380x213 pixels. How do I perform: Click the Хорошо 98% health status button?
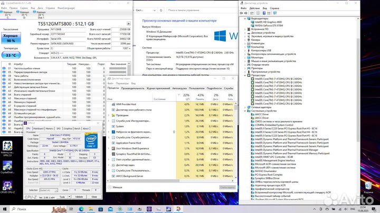[x=11, y=38]
